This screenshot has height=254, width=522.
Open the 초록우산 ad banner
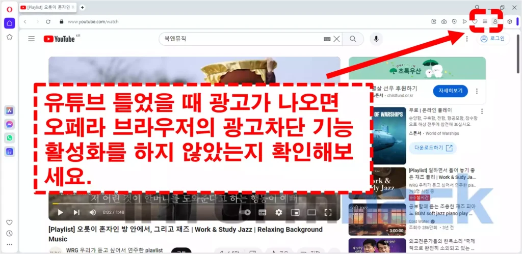point(417,69)
